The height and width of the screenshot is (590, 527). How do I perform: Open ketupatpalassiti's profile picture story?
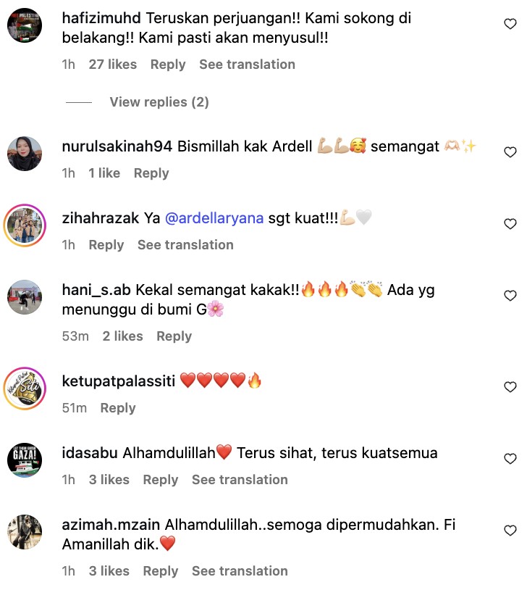click(x=25, y=389)
